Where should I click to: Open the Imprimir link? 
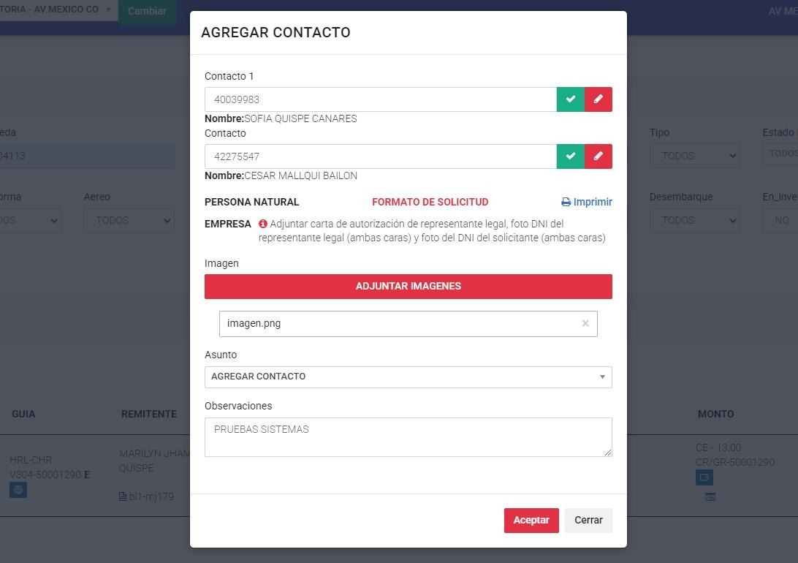point(587,202)
